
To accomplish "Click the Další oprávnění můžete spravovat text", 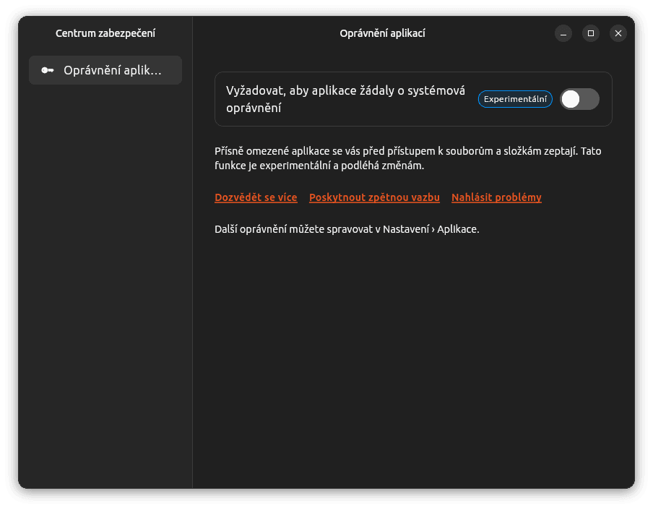I will coord(347,229).
